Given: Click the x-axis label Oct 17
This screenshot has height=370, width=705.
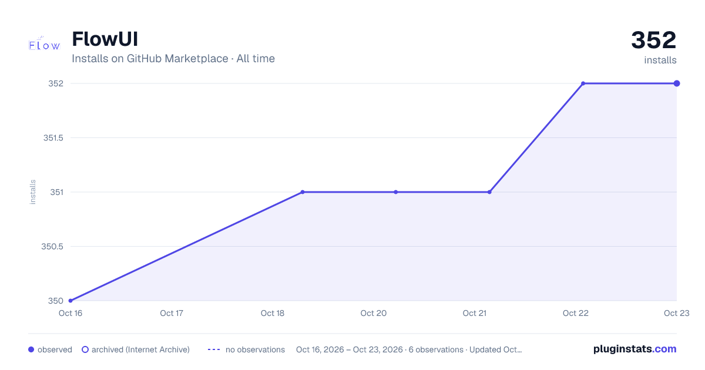Looking at the screenshot, I should click(x=172, y=313).
